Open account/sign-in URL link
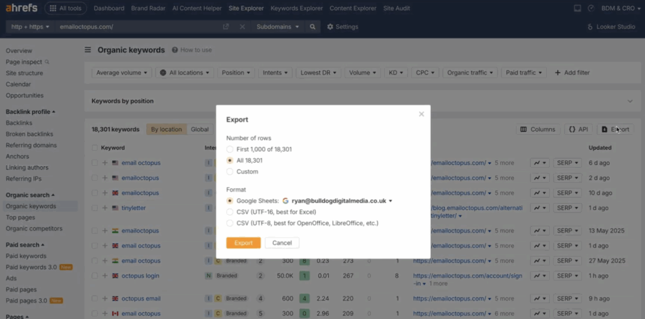Viewport: 645px width, 319px height. pyautogui.click(x=468, y=279)
